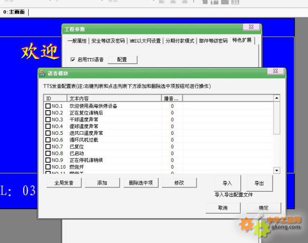Switch to the 一般属性 tab
308x243 pixels.
coord(76,40)
